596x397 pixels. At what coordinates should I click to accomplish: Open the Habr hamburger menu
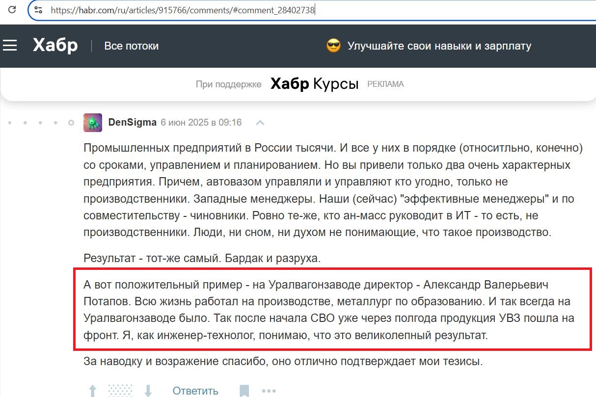(x=11, y=45)
